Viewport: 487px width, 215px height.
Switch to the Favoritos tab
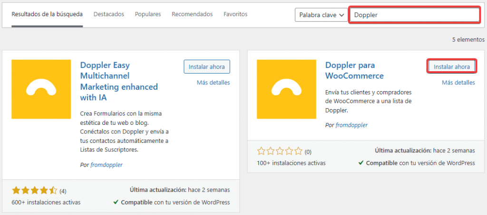[235, 14]
